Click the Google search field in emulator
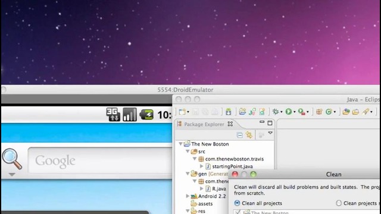The image size is (381, 214). coord(100,160)
